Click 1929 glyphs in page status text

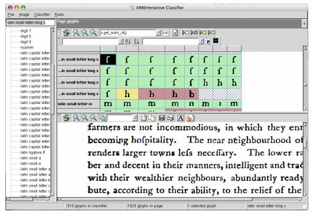point(145,206)
